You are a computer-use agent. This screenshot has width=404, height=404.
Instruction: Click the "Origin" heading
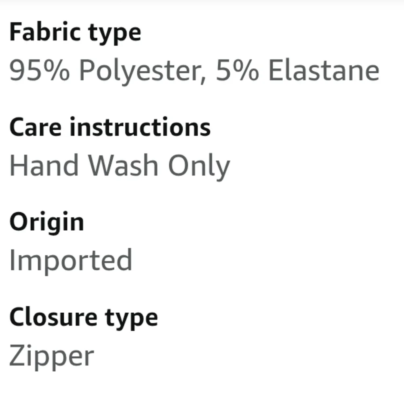pyautogui.click(x=47, y=223)
